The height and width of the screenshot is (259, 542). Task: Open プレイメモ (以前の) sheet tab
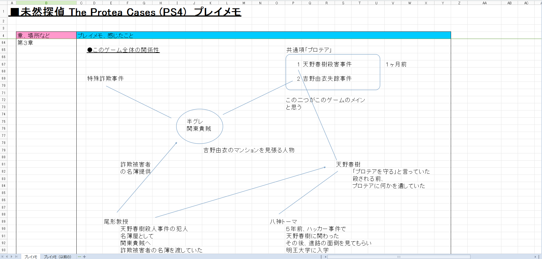[57, 257]
